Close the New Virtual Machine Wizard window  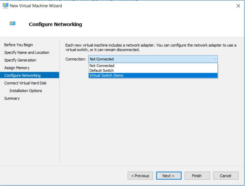[238, 6]
